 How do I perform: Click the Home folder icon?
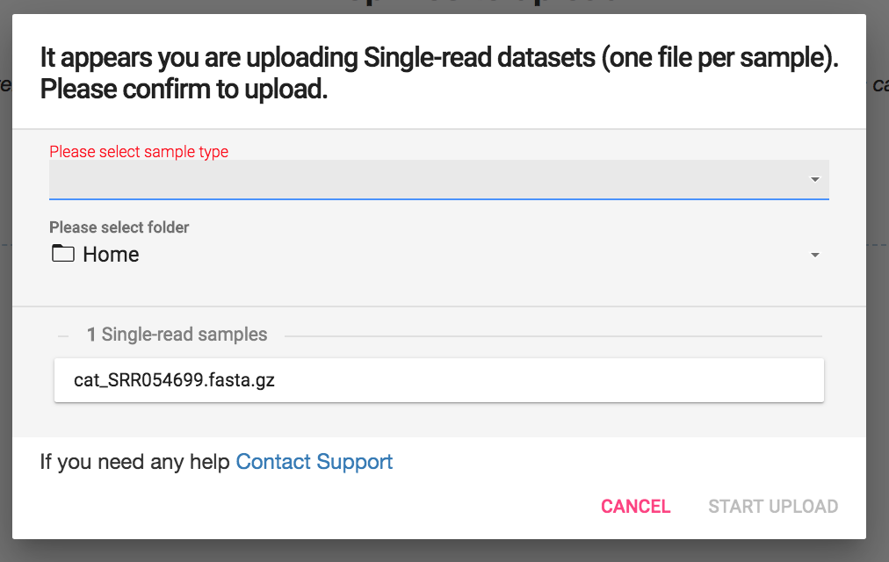(x=61, y=254)
